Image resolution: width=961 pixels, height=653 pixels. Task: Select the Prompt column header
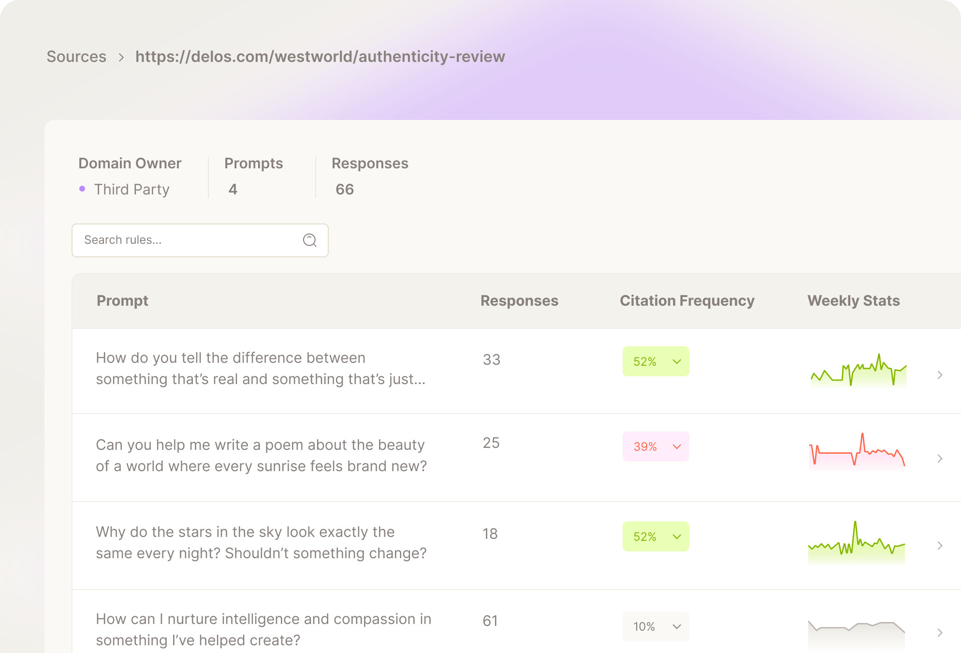click(x=122, y=300)
